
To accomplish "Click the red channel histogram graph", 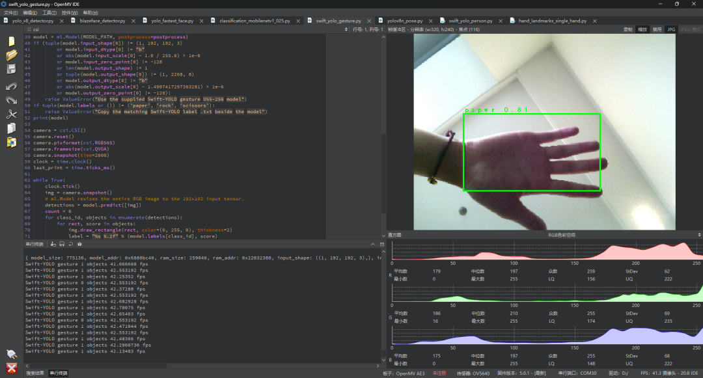I will 546,250.
